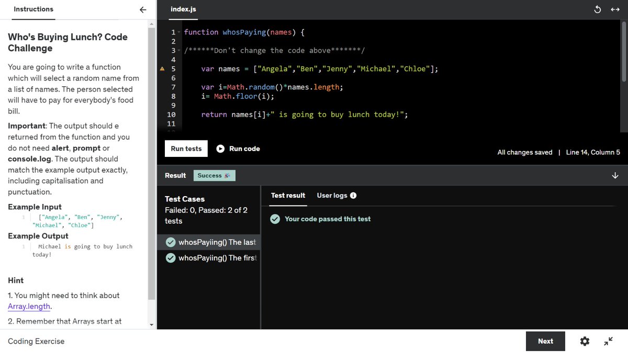Click the reset code history icon
Viewport: 628px width, 353px height.
(x=597, y=9)
